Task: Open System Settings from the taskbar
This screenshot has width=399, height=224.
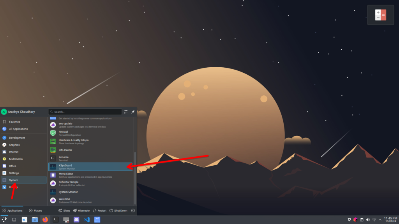Action: point(25,220)
